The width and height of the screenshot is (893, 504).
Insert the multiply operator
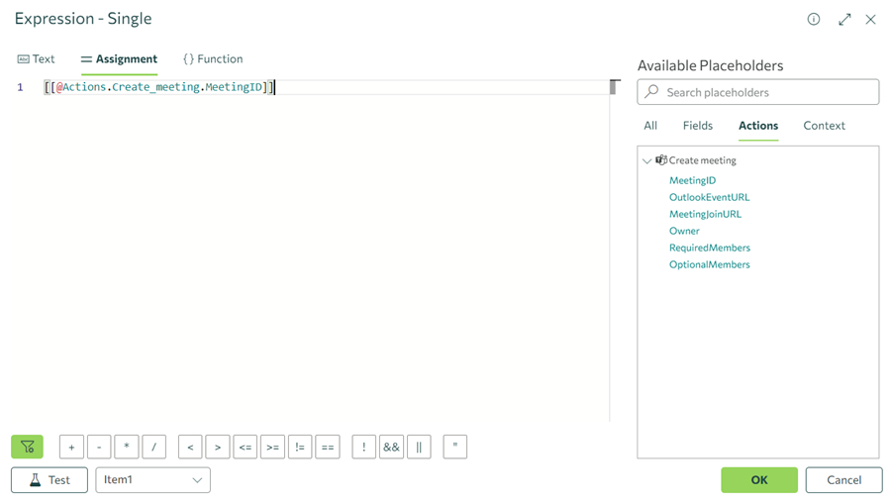pyautogui.click(x=126, y=448)
